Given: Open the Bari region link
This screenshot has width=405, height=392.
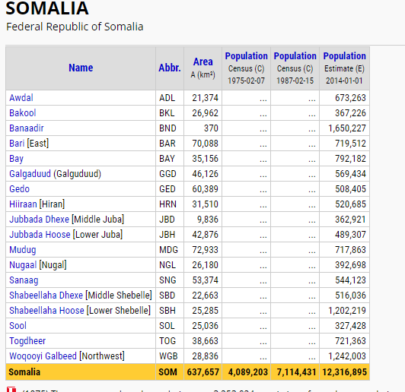Looking at the screenshot, I should click(x=17, y=144).
